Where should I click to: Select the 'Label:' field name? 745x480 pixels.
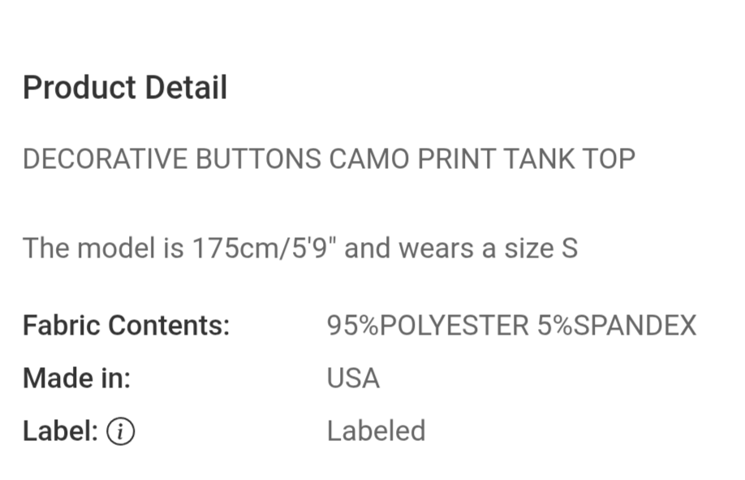60,431
